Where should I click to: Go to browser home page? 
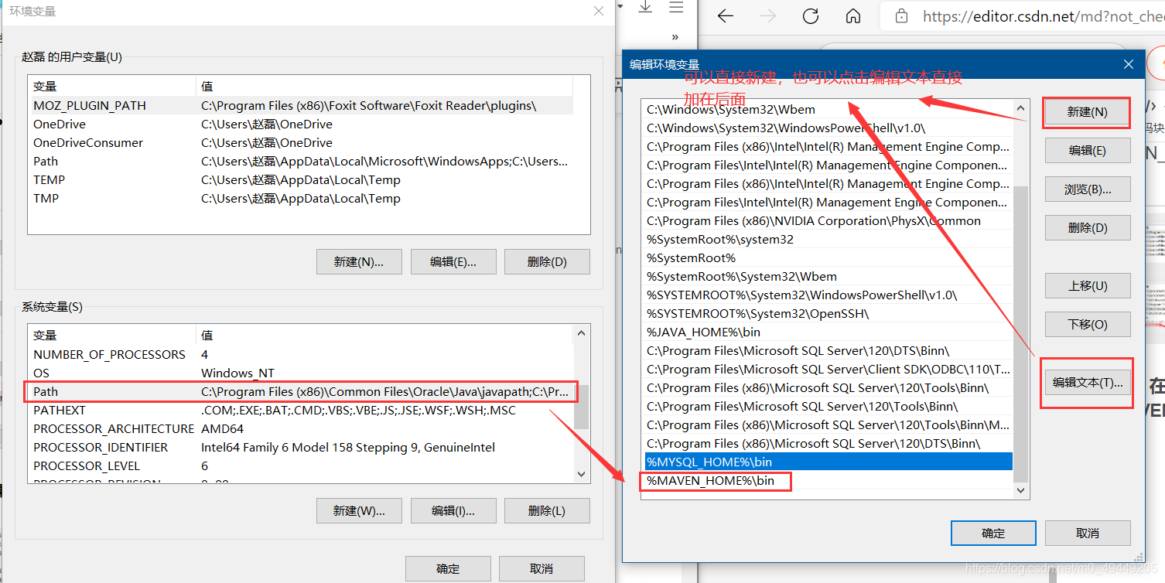click(x=853, y=16)
